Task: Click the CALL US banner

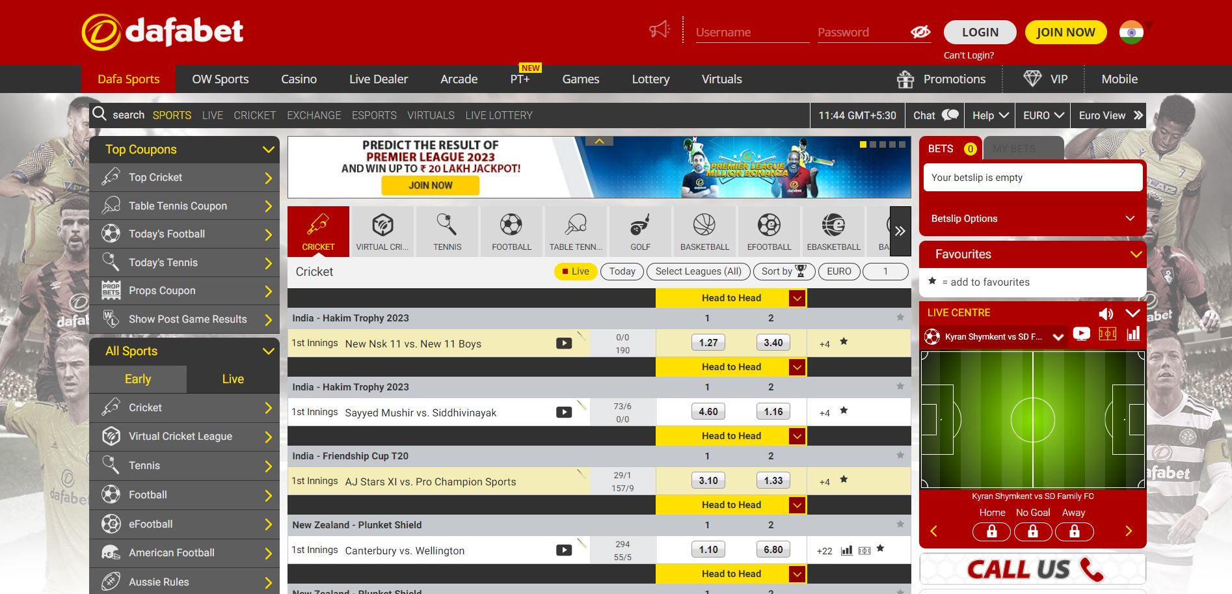Action: pos(1032,569)
